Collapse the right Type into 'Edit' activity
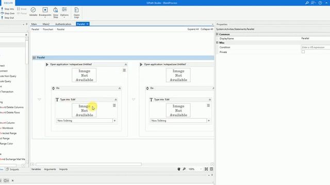 [210, 100]
